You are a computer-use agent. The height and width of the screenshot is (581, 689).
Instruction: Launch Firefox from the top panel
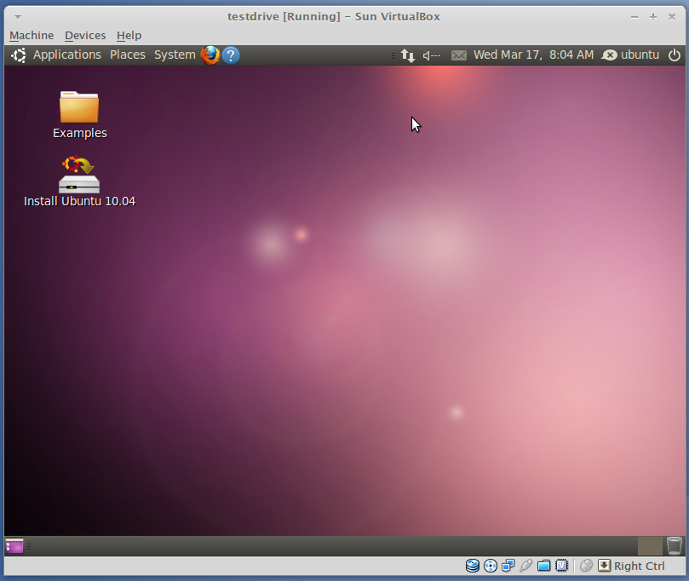click(210, 55)
